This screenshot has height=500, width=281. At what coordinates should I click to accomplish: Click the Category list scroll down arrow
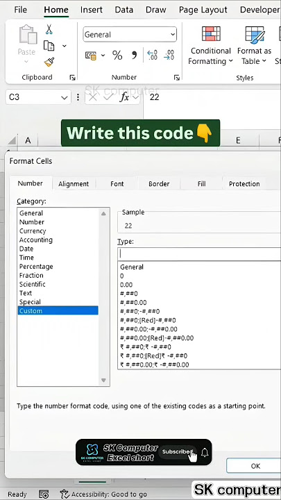click(103, 380)
